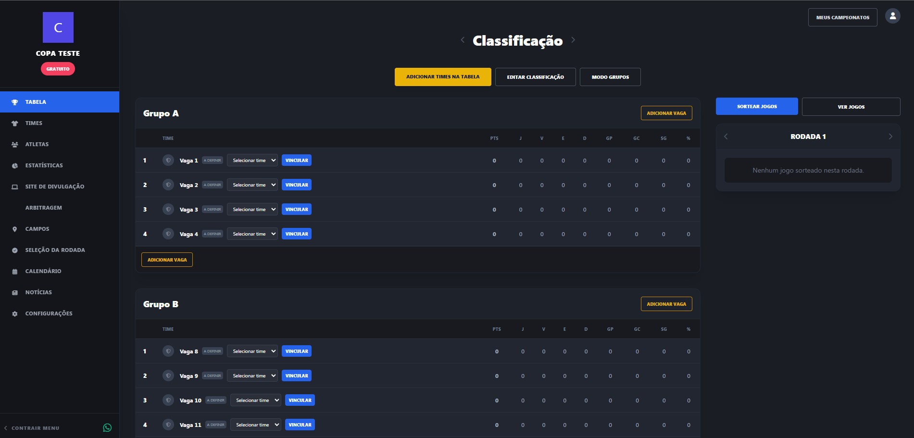Image resolution: width=914 pixels, height=438 pixels.
Task: Open Selecionar time dropdown for Vaga 4
Action: [252, 234]
